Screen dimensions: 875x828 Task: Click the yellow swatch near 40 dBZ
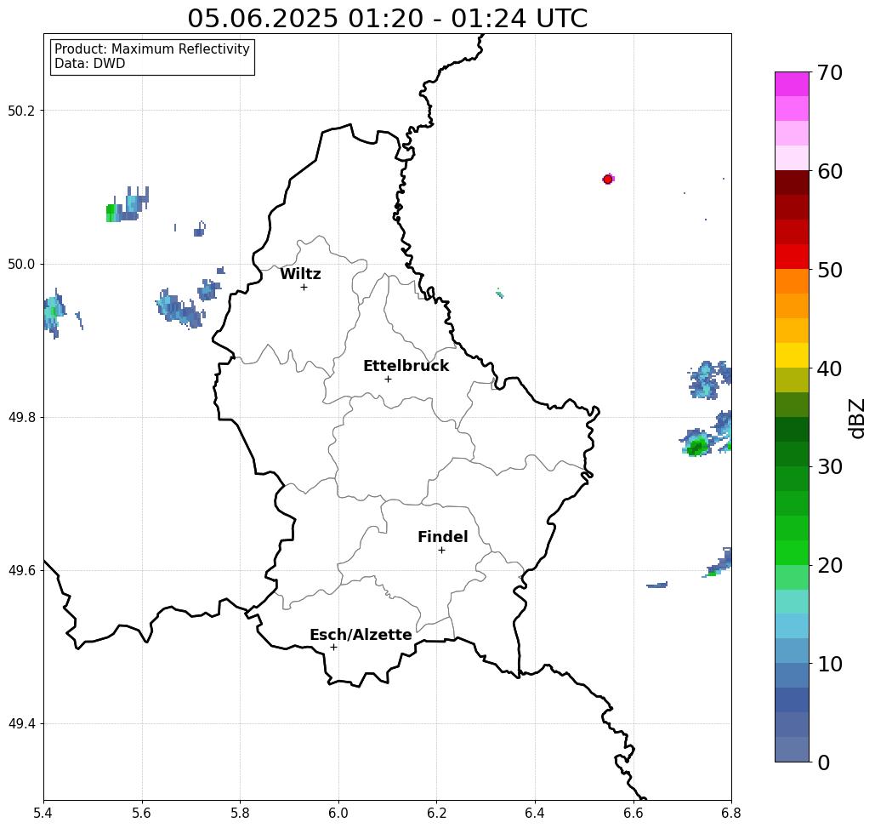(792, 355)
